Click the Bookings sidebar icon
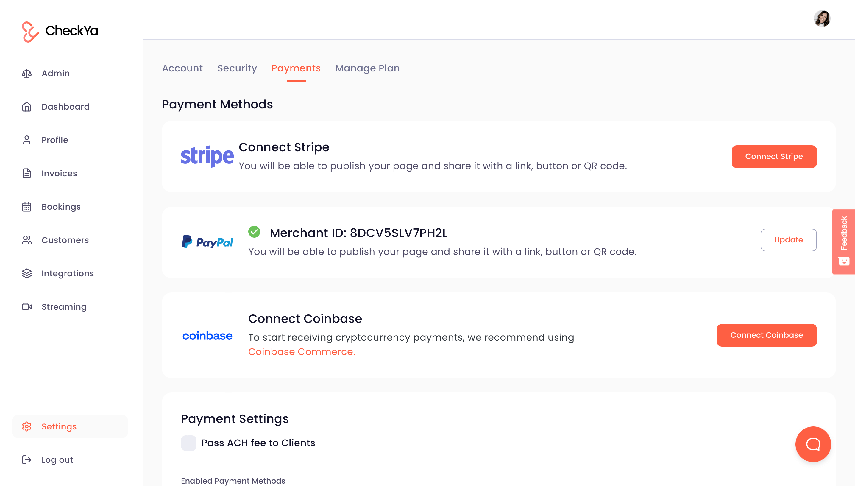Image resolution: width=855 pixels, height=486 pixels. pos(26,206)
